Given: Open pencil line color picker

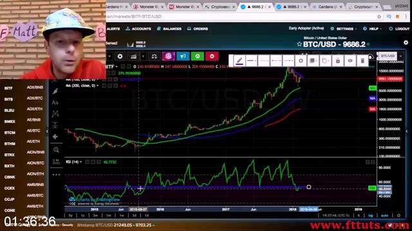Looking at the screenshot, I should click(x=239, y=61).
